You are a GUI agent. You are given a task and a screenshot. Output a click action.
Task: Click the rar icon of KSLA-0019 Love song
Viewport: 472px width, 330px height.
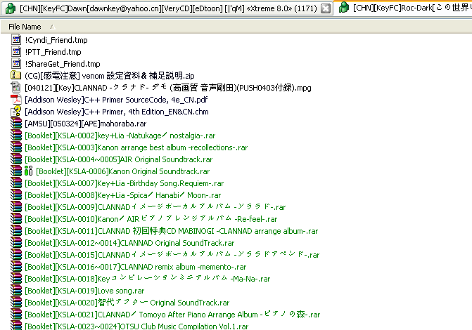(x=16, y=290)
